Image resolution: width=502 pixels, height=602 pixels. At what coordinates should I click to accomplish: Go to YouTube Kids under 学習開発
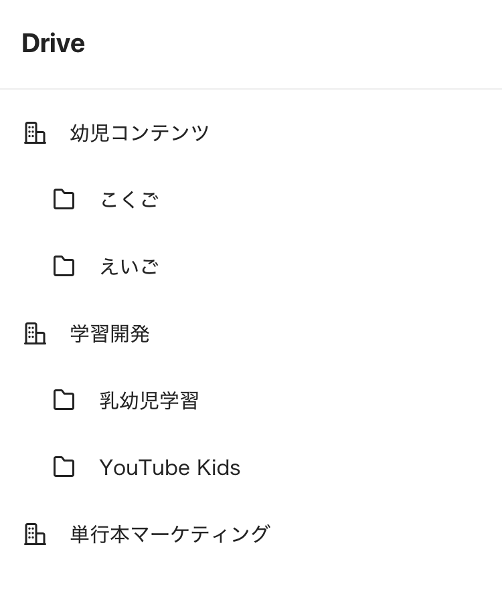point(169,467)
